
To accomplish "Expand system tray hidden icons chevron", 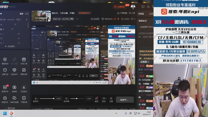I will point(116,113).
